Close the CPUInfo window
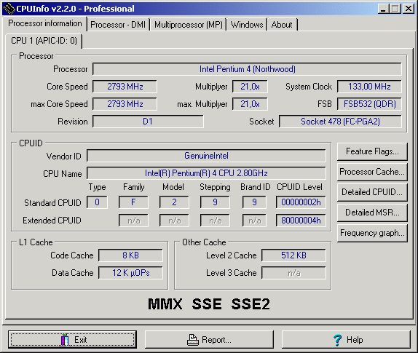 pos(408,9)
